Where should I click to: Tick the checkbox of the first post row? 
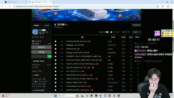pyautogui.click(x=55, y=41)
